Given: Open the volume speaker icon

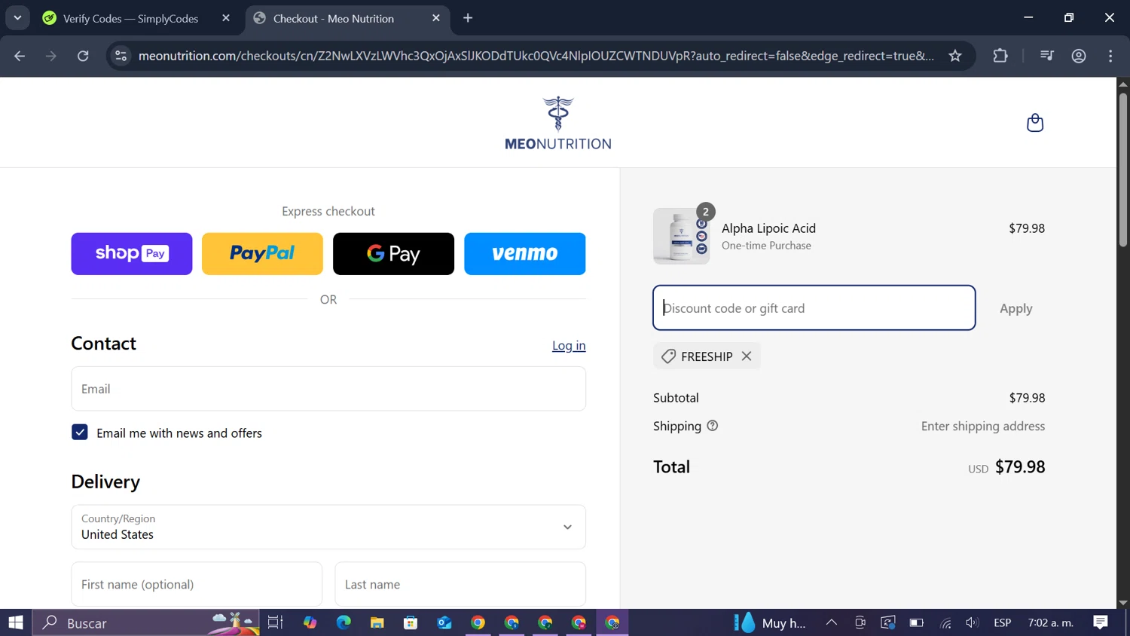Looking at the screenshot, I should [x=973, y=622].
